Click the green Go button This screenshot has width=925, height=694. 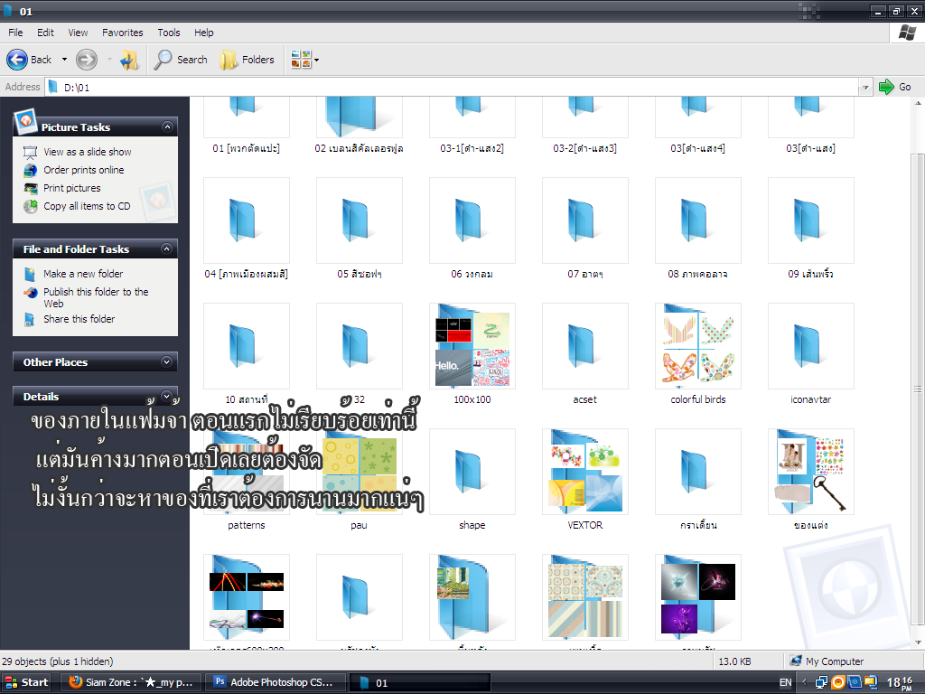[895, 88]
